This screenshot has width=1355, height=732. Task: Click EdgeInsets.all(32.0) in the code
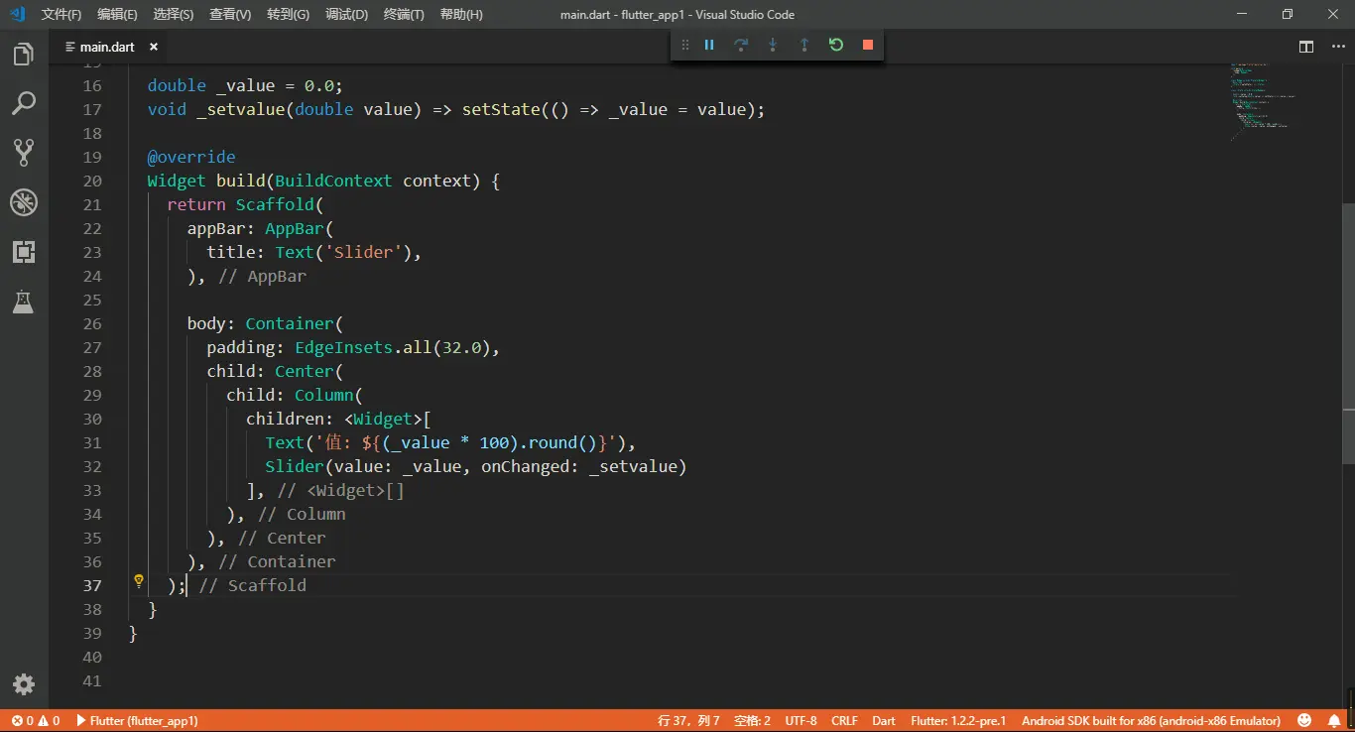[x=393, y=347]
